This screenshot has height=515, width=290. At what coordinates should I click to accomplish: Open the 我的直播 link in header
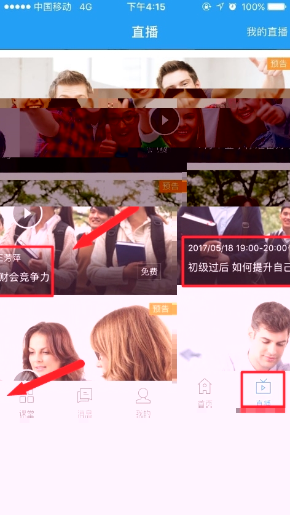tap(267, 32)
